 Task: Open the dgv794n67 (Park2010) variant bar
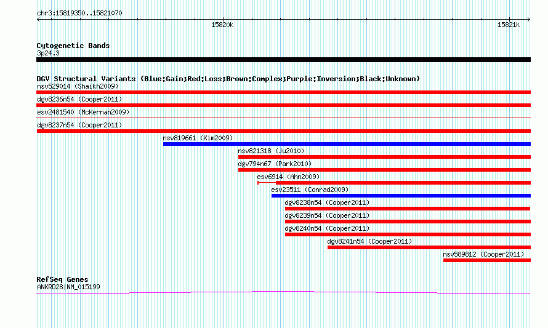384,170
